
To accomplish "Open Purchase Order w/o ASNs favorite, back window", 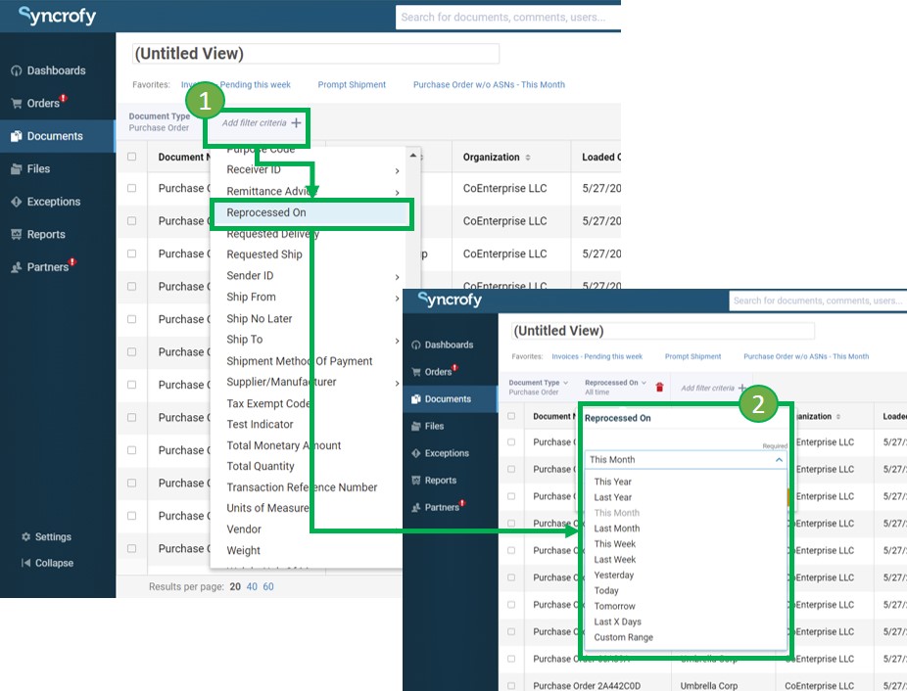I will pos(489,84).
